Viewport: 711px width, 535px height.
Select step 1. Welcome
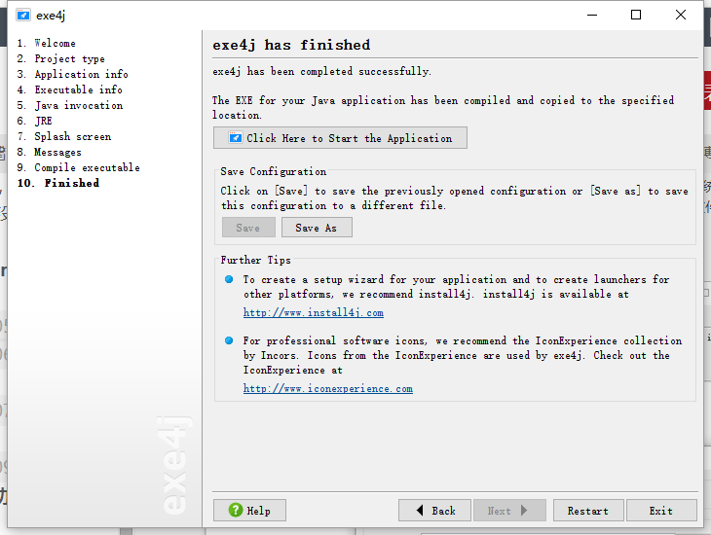point(46,44)
